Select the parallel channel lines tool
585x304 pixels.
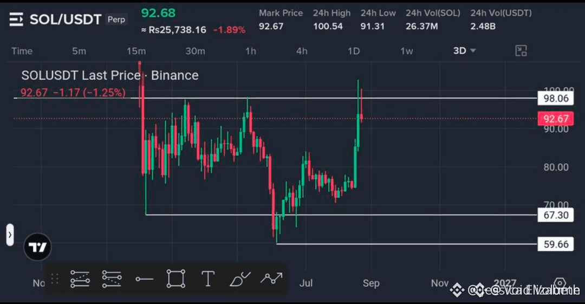click(x=112, y=279)
